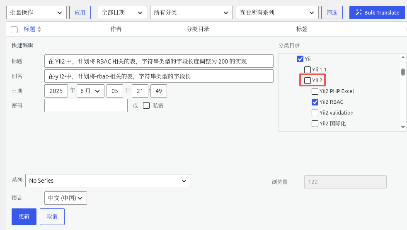Enable the 私密 private checkbox

(x=146, y=105)
